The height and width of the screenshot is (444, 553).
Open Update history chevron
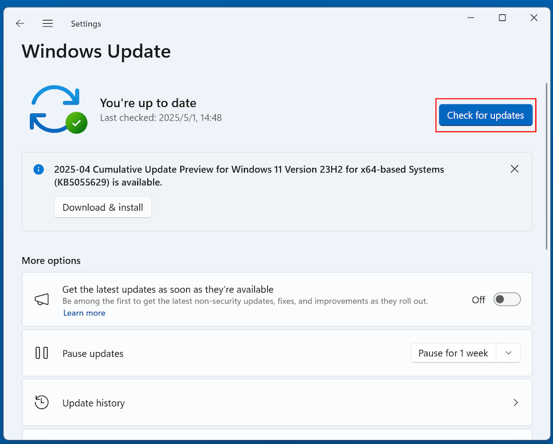pyautogui.click(x=515, y=403)
